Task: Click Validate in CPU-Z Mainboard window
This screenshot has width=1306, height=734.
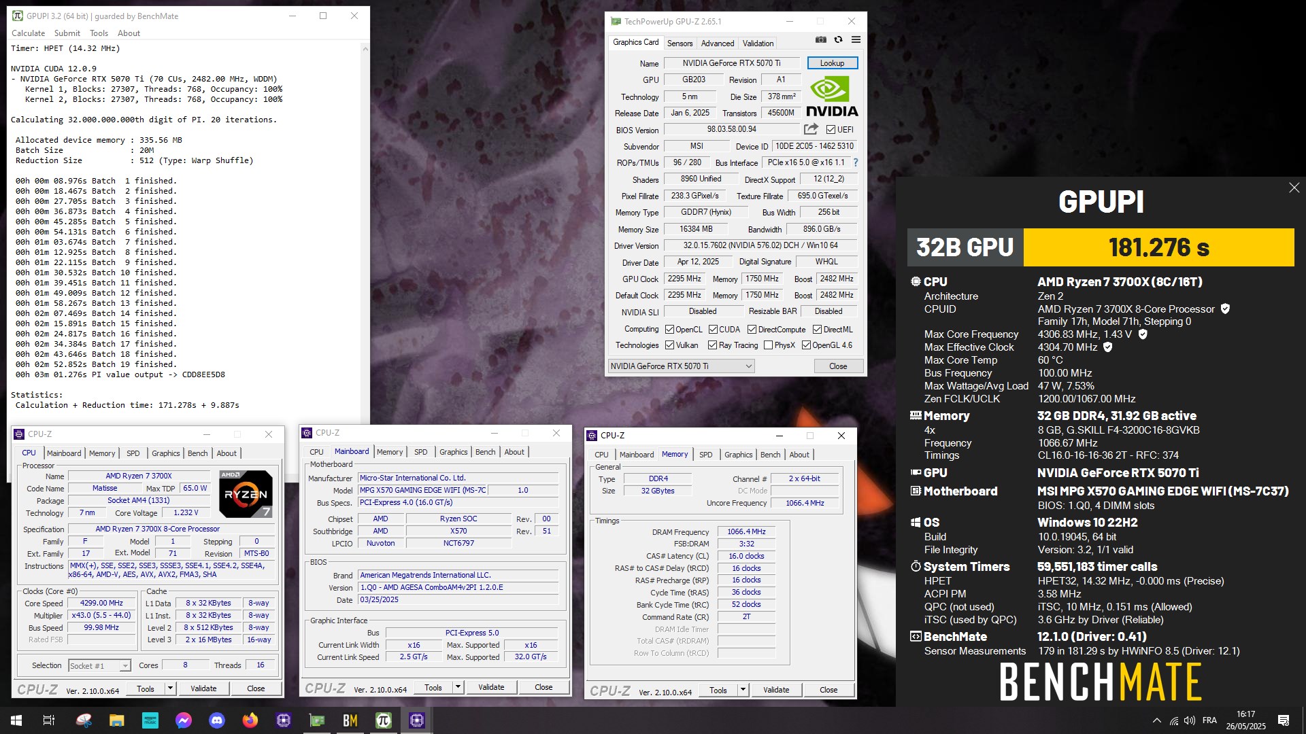Action: 491,687
